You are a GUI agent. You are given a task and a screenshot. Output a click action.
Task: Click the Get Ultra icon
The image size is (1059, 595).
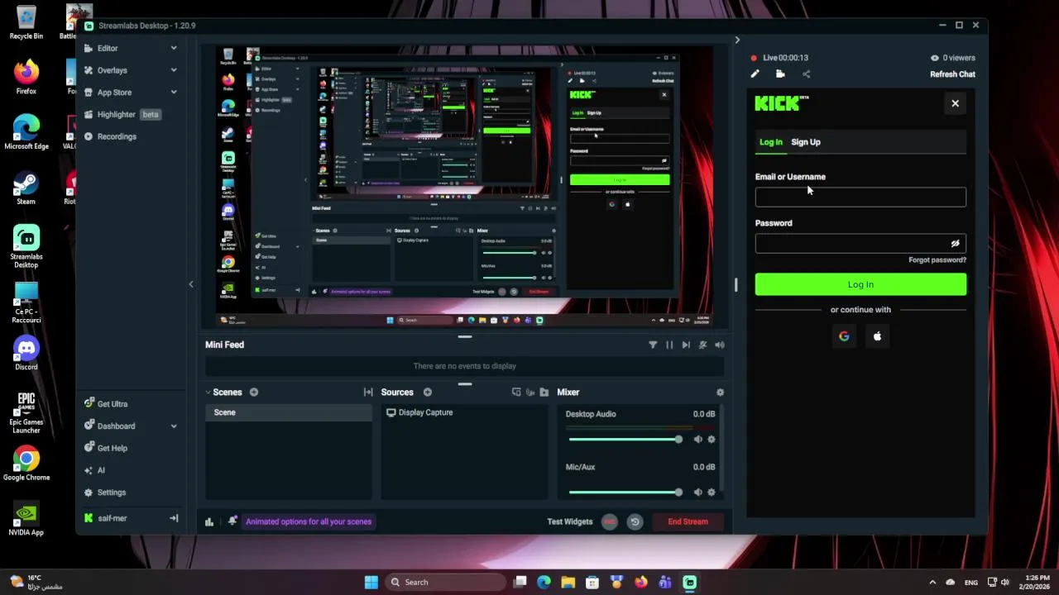point(89,404)
